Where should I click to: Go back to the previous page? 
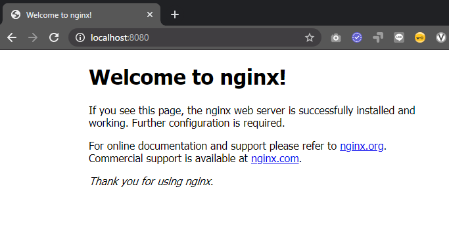coord(12,37)
